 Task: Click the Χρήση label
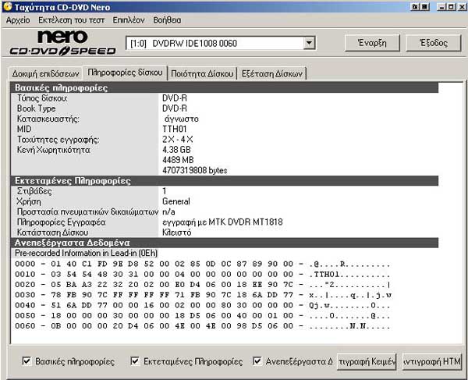(x=29, y=201)
